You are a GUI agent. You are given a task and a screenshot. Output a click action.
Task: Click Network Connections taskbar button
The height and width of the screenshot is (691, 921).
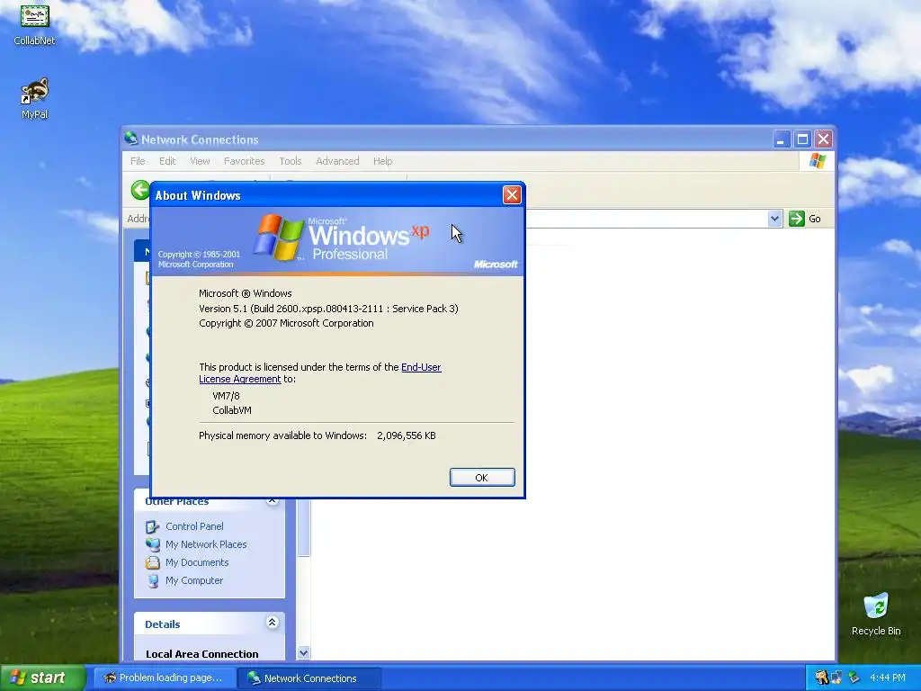(309, 678)
